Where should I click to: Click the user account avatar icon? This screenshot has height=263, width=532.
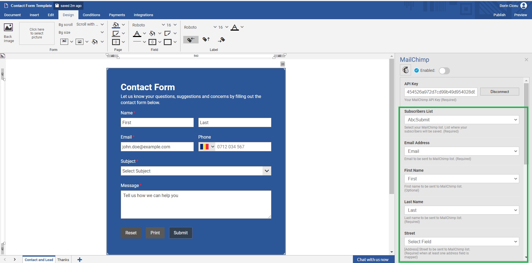point(523,6)
